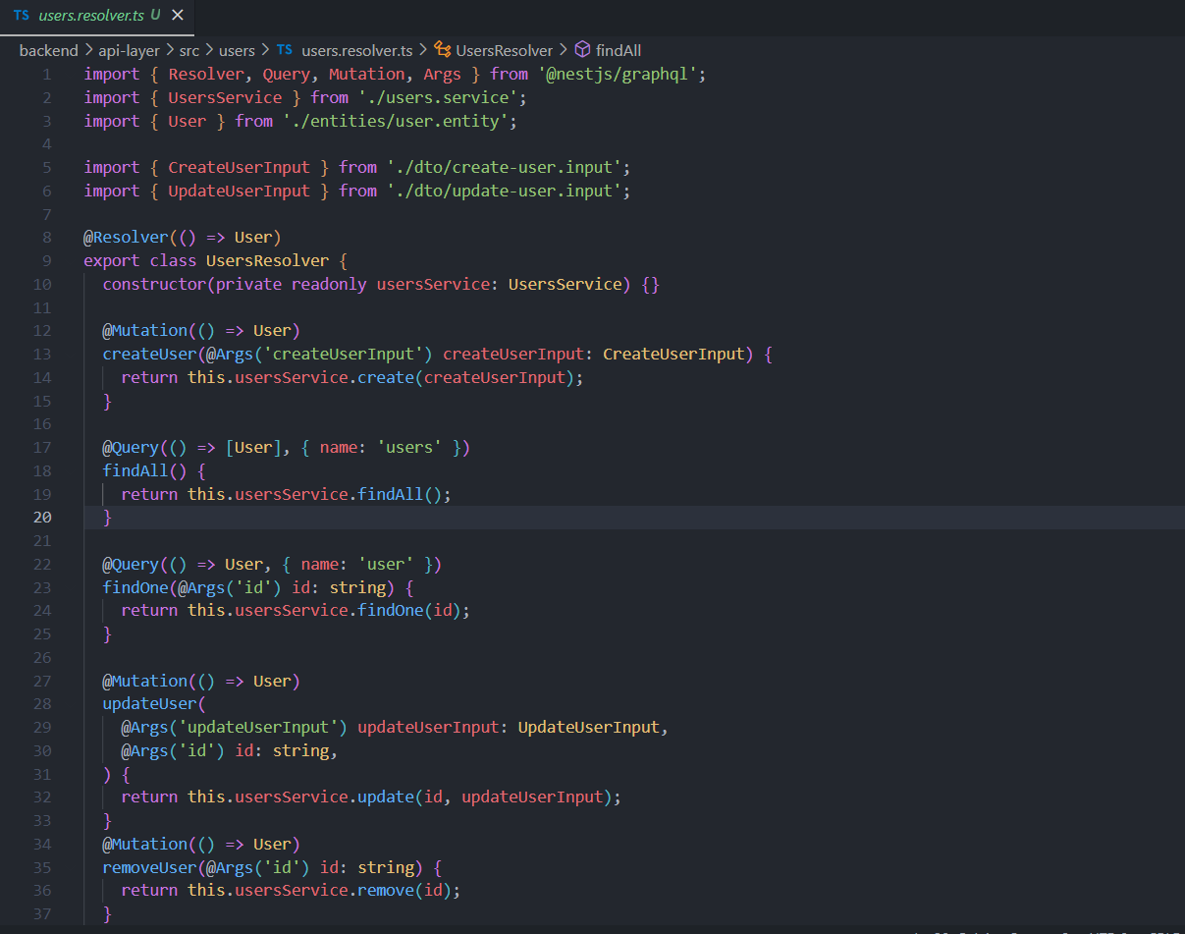This screenshot has height=934, width=1185.
Task: Click the 'updateUserInput' Args string on line 29
Action: (x=258, y=728)
